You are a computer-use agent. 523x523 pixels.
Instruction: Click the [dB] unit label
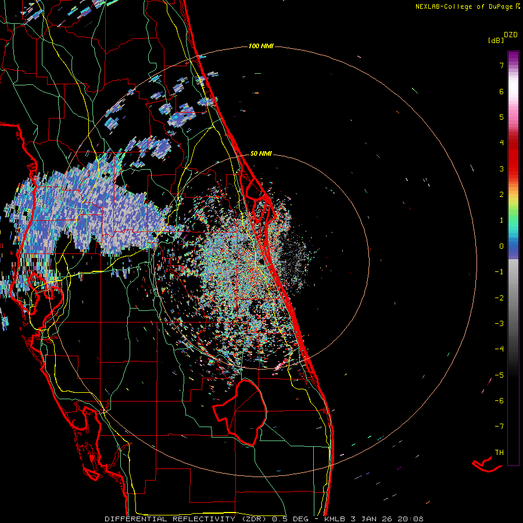pyautogui.click(x=496, y=40)
